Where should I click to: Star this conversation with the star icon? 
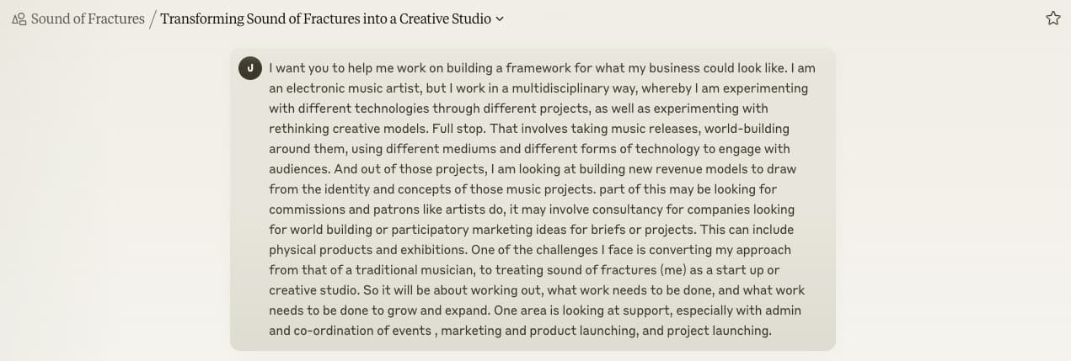1052,19
